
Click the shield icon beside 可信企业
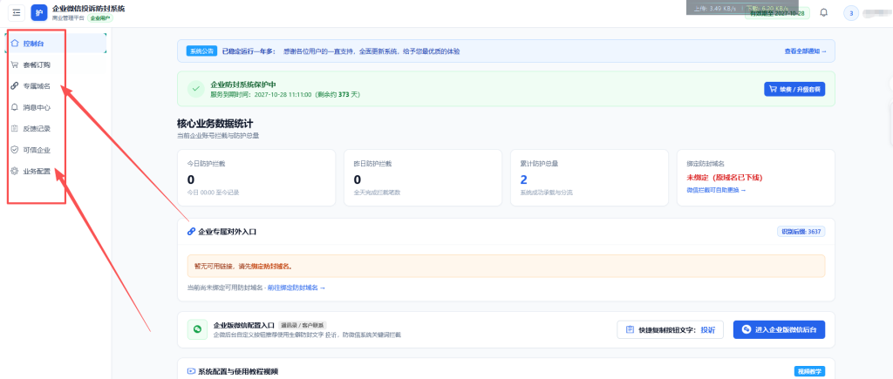15,150
